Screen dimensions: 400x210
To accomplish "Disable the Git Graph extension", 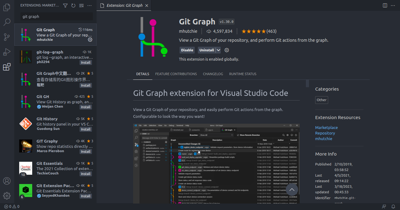I will (x=187, y=50).
